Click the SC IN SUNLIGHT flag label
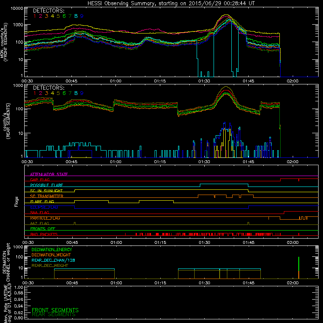 (x=46, y=191)
